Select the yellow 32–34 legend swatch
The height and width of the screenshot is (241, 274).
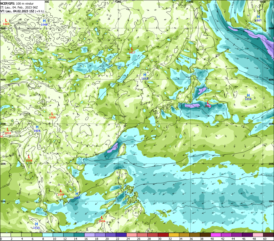(174, 235)
